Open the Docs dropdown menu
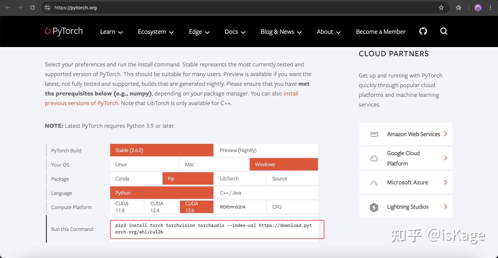Image resolution: width=498 pixels, height=258 pixels. (x=235, y=32)
